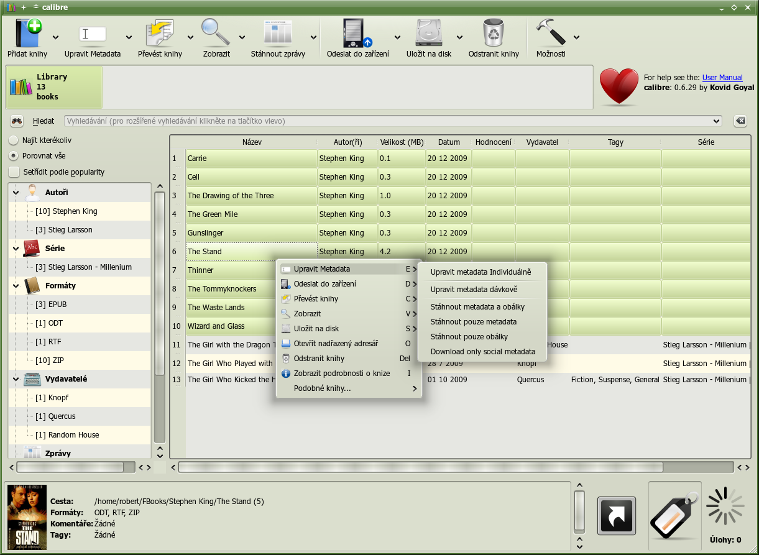Viewport: 759px width, 555px height.
Task: Click the Převést knihy convert icon
Action: (x=160, y=32)
